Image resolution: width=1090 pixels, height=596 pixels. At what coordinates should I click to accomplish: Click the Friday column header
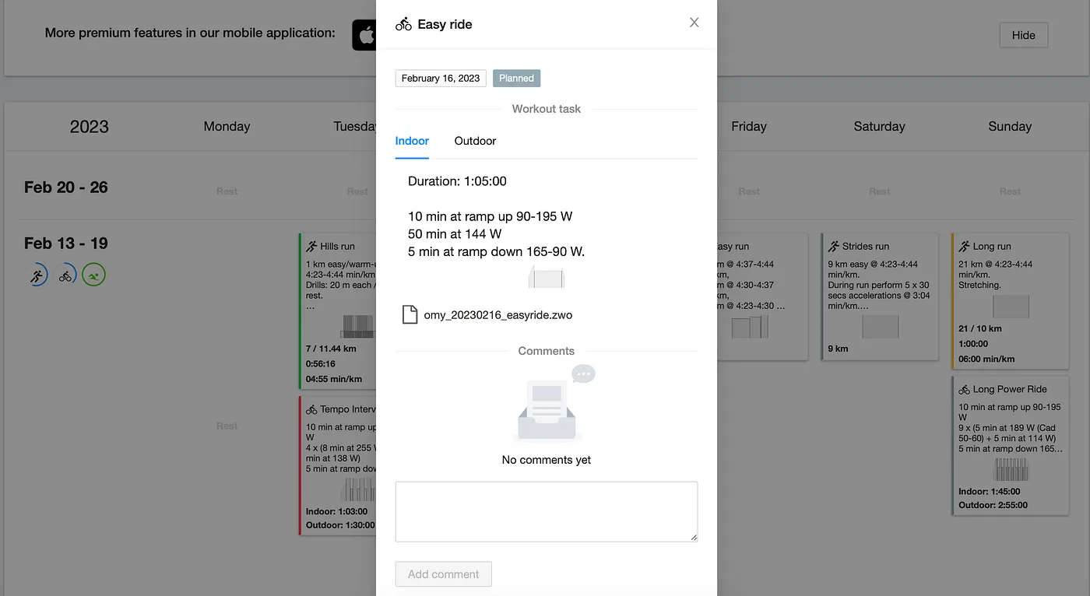[749, 126]
